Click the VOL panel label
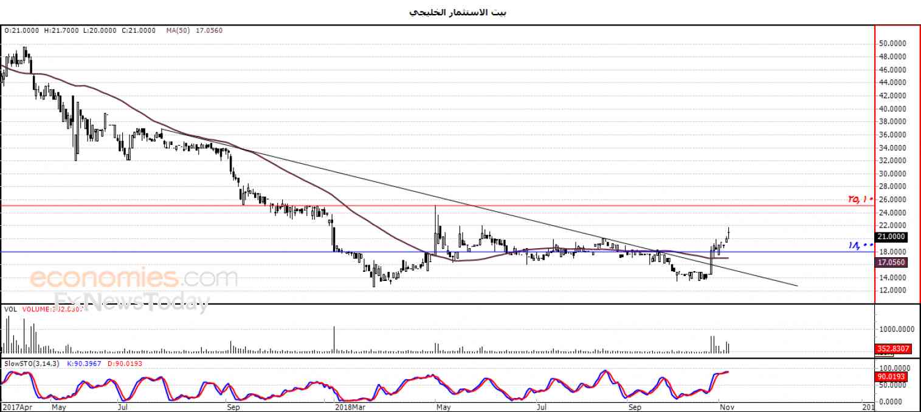The image size is (921, 412). pos(10,309)
